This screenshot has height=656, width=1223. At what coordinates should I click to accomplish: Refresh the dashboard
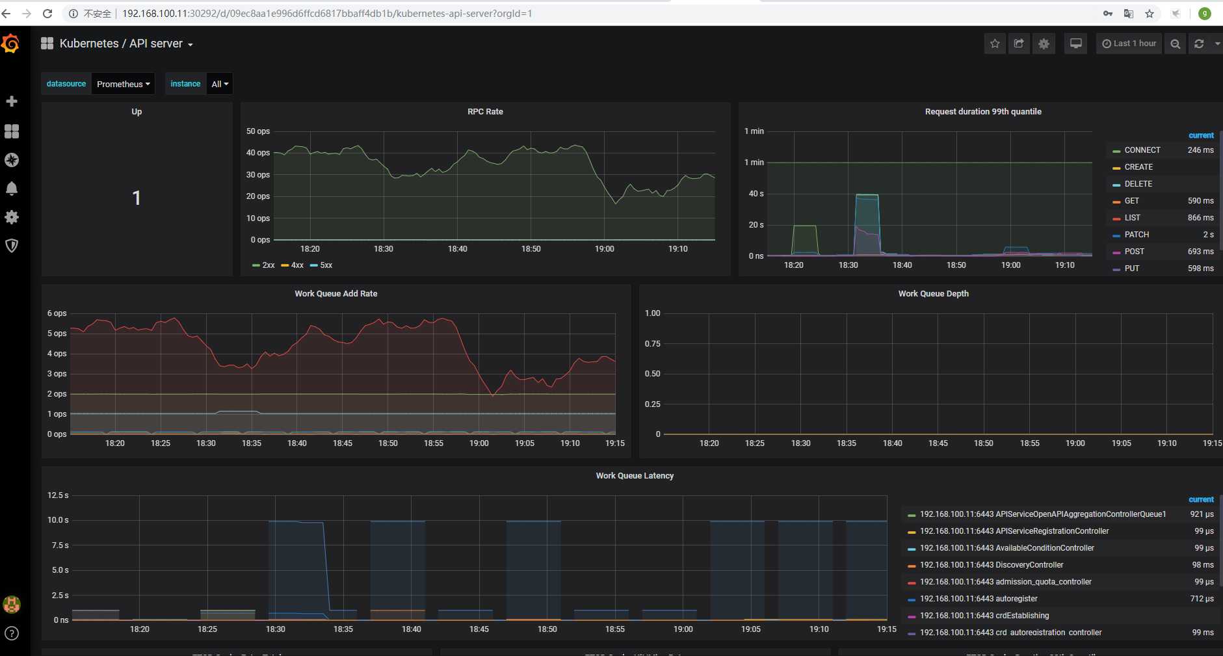1199,44
